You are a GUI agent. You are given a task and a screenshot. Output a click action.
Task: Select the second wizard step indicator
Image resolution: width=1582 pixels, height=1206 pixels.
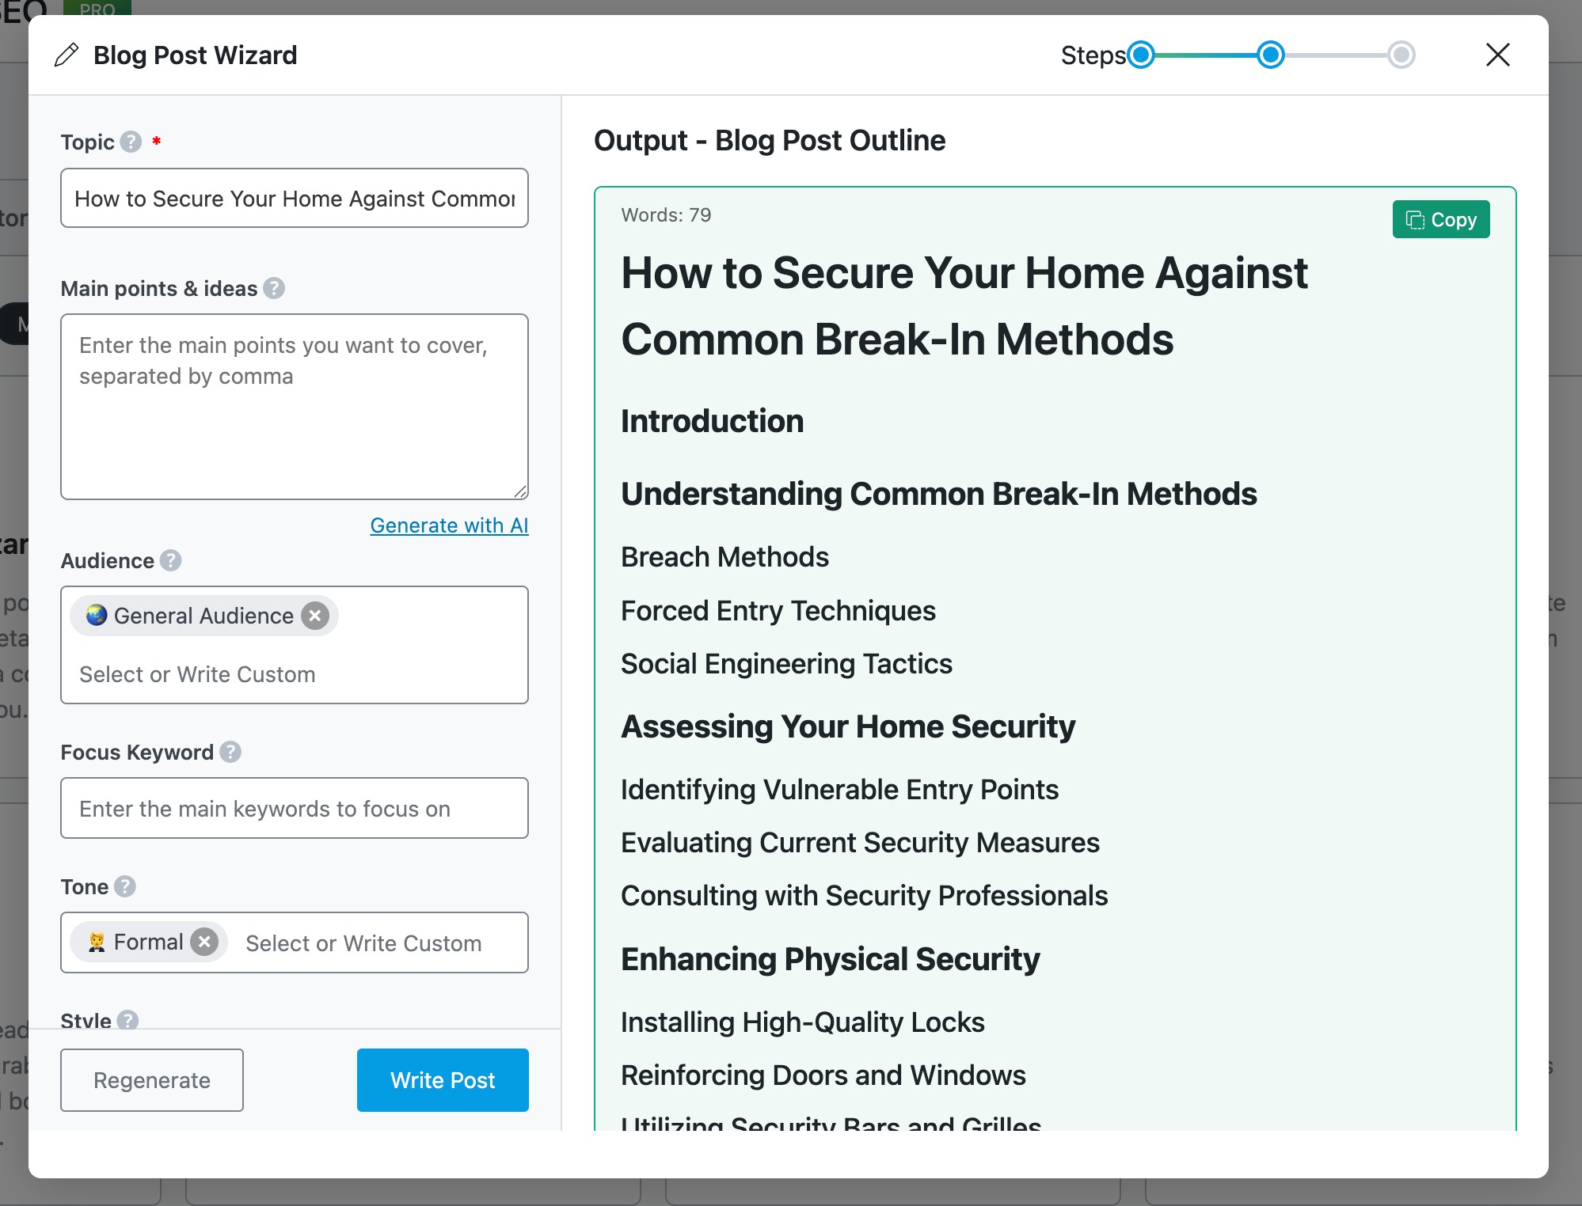pyautogui.click(x=1271, y=55)
